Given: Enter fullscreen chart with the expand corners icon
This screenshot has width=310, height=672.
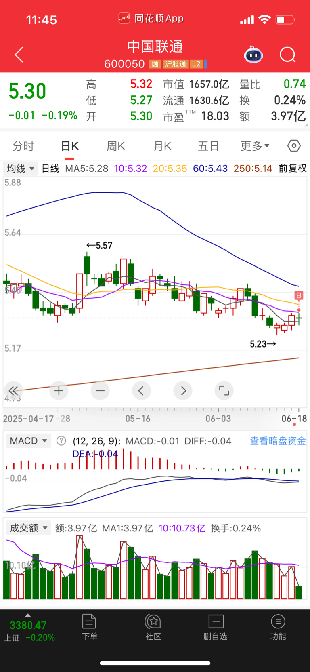Looking at the screenshot, I should click(224, 390).
